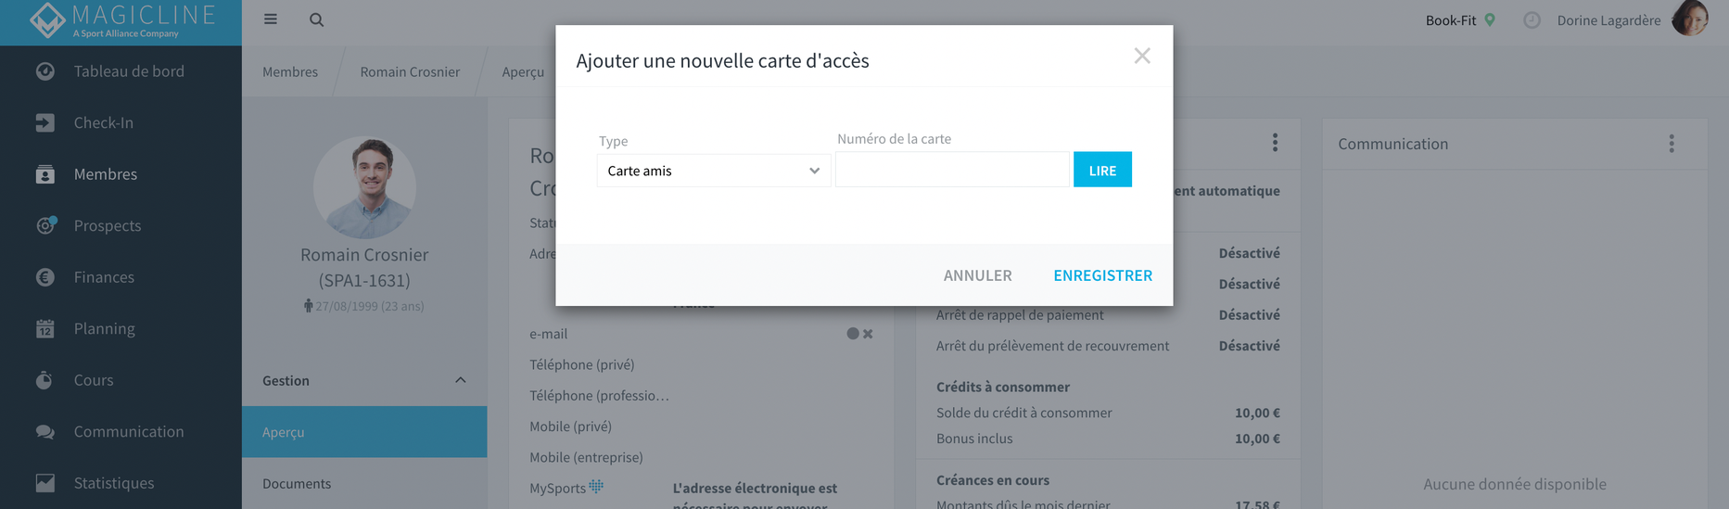The width and height of the screenshot is (1729, 509).
Task: Open the Dorine Lagardère user name
Action: coord(1608,20)
